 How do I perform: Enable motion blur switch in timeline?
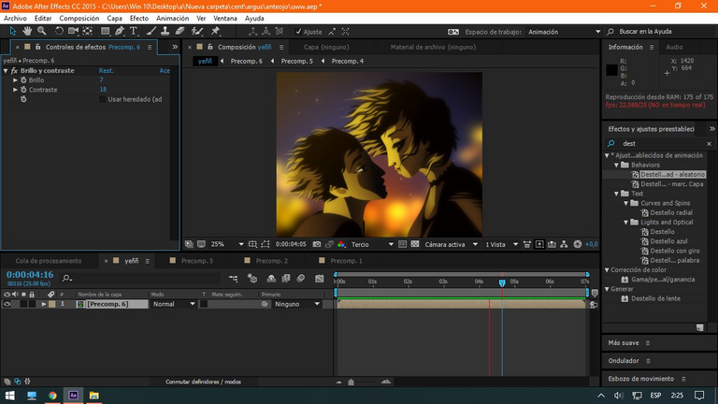(301, 278)
